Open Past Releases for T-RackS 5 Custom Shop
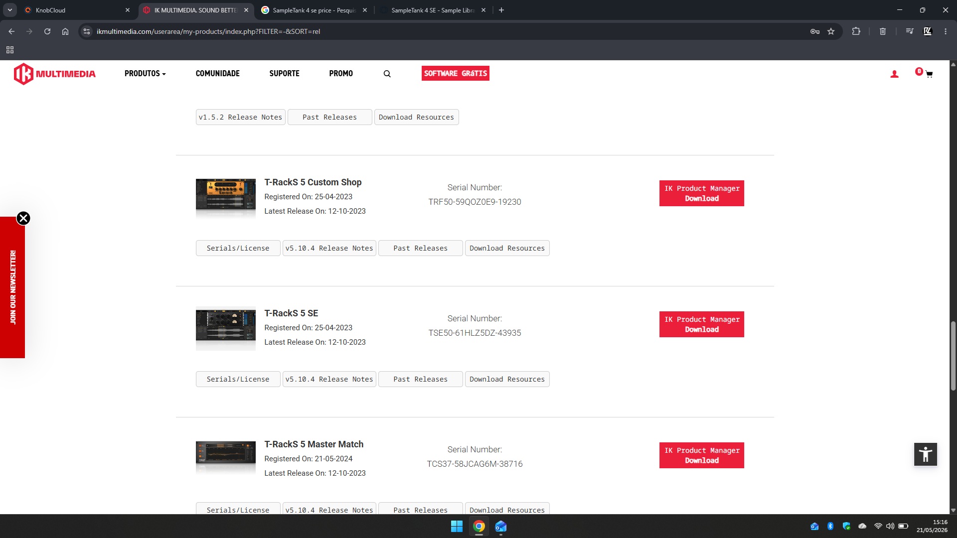957x538 pixels. point(420,248)
